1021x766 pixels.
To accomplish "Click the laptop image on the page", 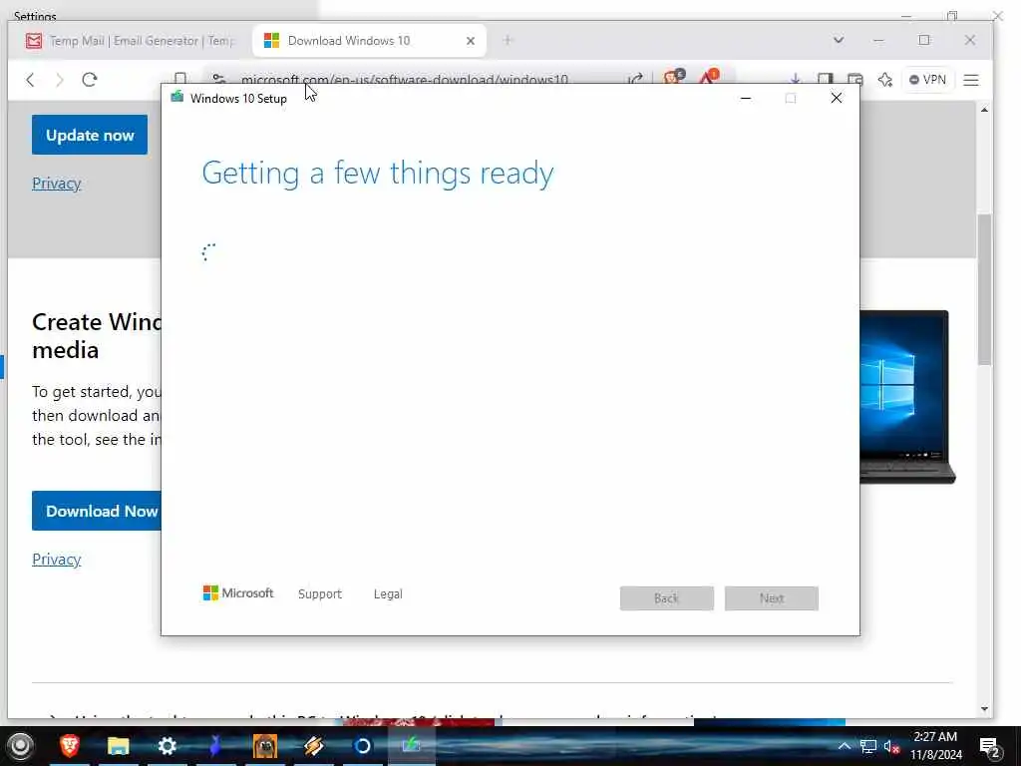I will (x=907, y=397).
